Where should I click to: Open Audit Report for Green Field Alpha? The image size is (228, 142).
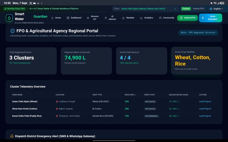pyautogui.click(x=205, y=102)
